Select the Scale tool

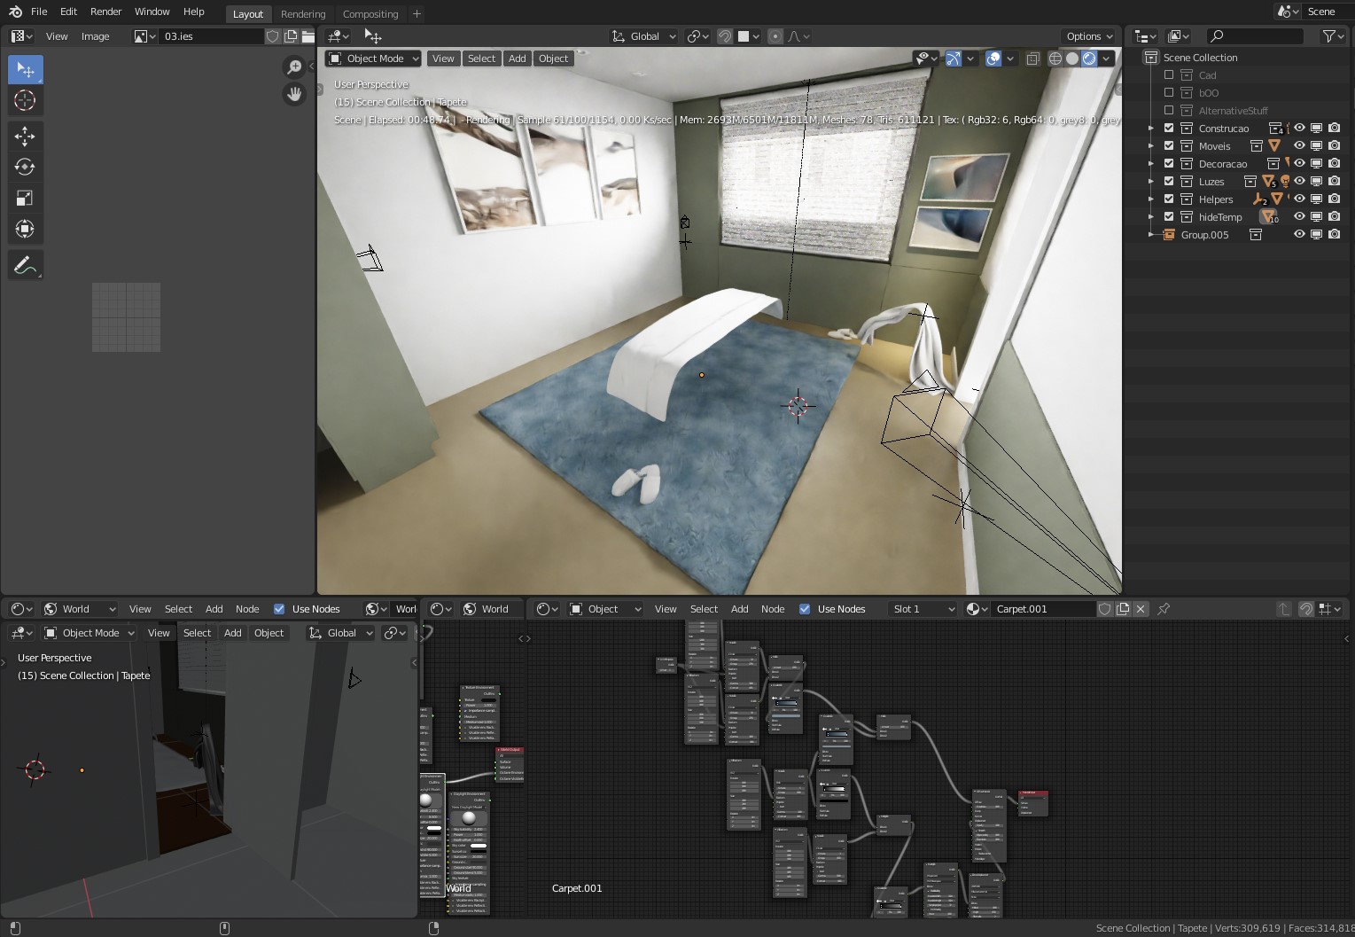[25, 198]
